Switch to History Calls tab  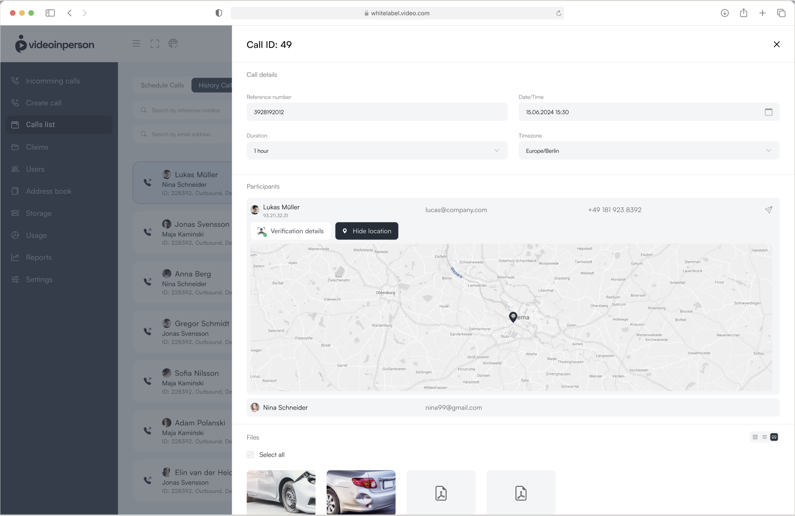212,85
